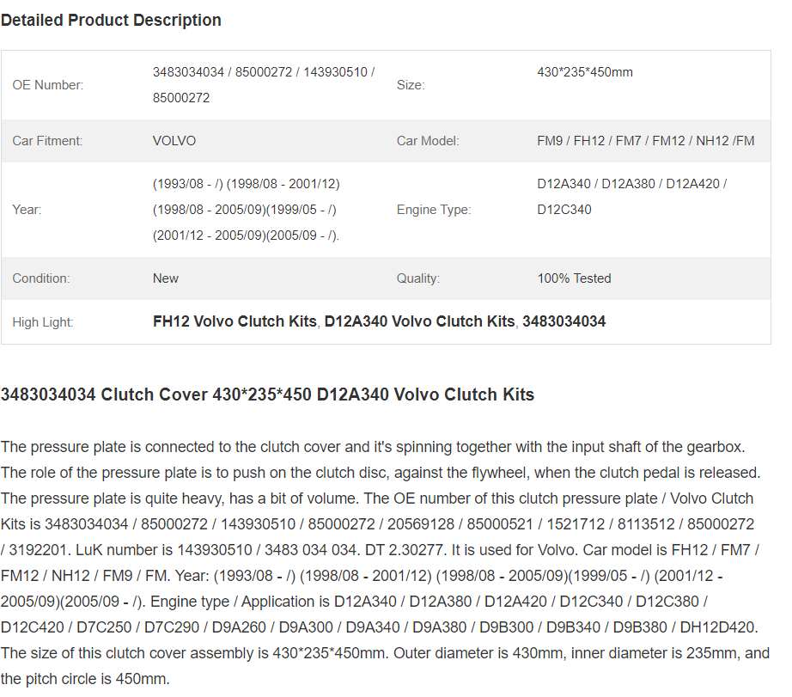The width and height of the screenshot is (792, 697).
Task: Click the 3483034034 Clutch Cover section title
Action: click(267, 394)
